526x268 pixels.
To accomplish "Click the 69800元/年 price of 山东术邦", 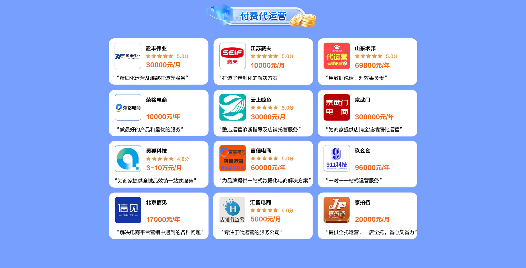I will (x=372, y=65).
